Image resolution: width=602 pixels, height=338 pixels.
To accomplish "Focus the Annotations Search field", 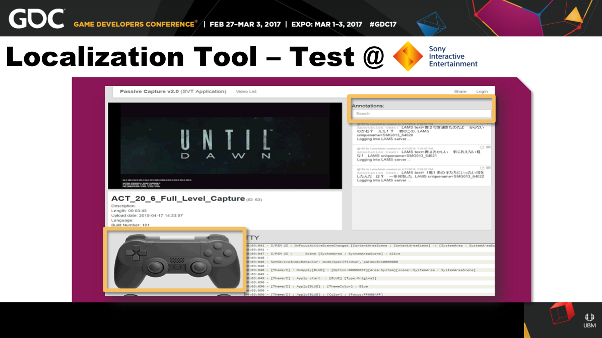I will coord(422,114).
